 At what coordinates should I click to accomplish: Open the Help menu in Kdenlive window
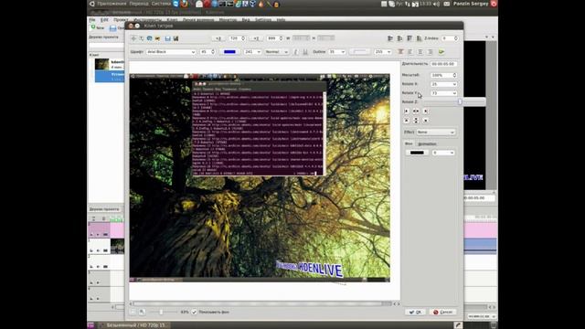click(x=281, y=20)
